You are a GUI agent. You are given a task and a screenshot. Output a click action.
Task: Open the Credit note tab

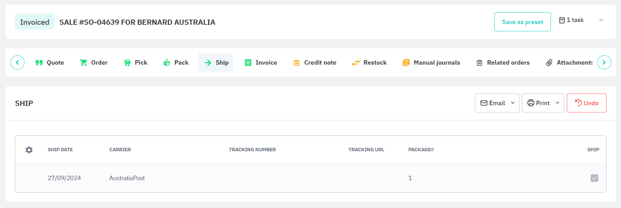click(315, 63)
